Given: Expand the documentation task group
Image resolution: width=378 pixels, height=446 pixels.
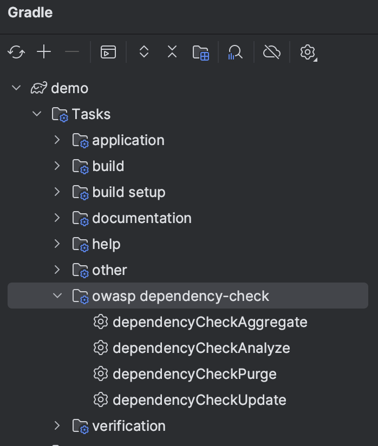Looking at the screenshot, I should point(57,218).
